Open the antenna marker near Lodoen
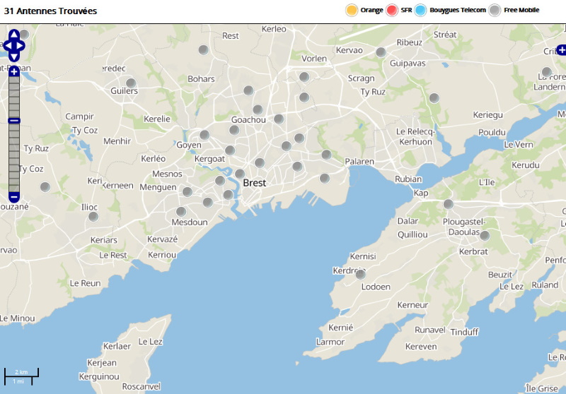The height and width of the screenshot is (394, 566). [360, 274]
